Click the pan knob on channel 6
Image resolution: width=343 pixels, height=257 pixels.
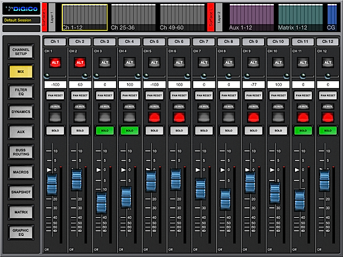pyautogui.click(x=188, y=76)
